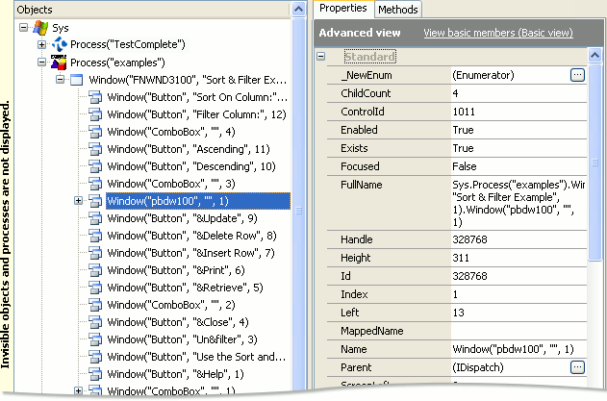Click the MappedName property value field
This screenshot has height=401, width=607.
[518, 330]
